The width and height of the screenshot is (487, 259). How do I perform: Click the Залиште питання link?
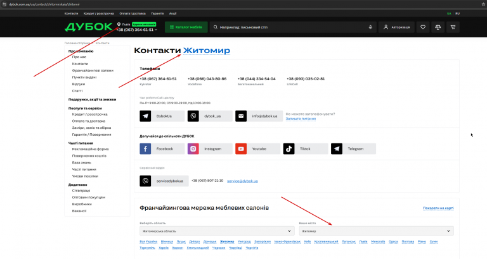pyautogui.click(x=301, y=119)
